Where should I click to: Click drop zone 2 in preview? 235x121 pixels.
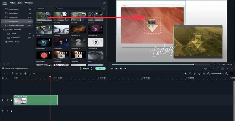198,41
